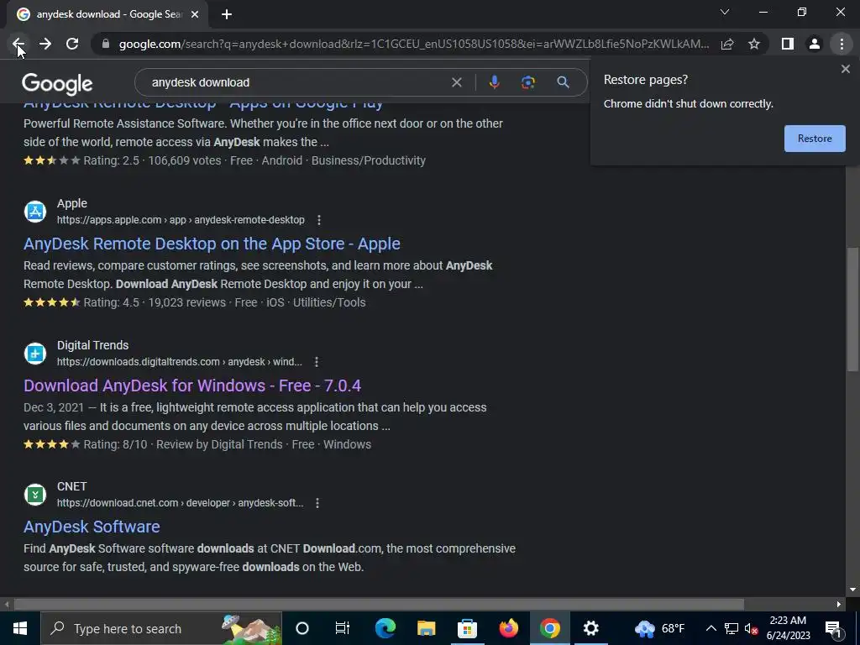Click the downloads.digitaltrends.com URL text
The width and height of the screenshot is (860, 645).
(x=180, y=362)
